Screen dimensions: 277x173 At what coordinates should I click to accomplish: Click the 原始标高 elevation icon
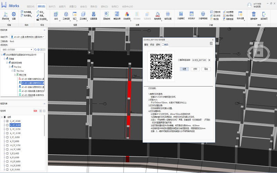(x=6, y=14)
